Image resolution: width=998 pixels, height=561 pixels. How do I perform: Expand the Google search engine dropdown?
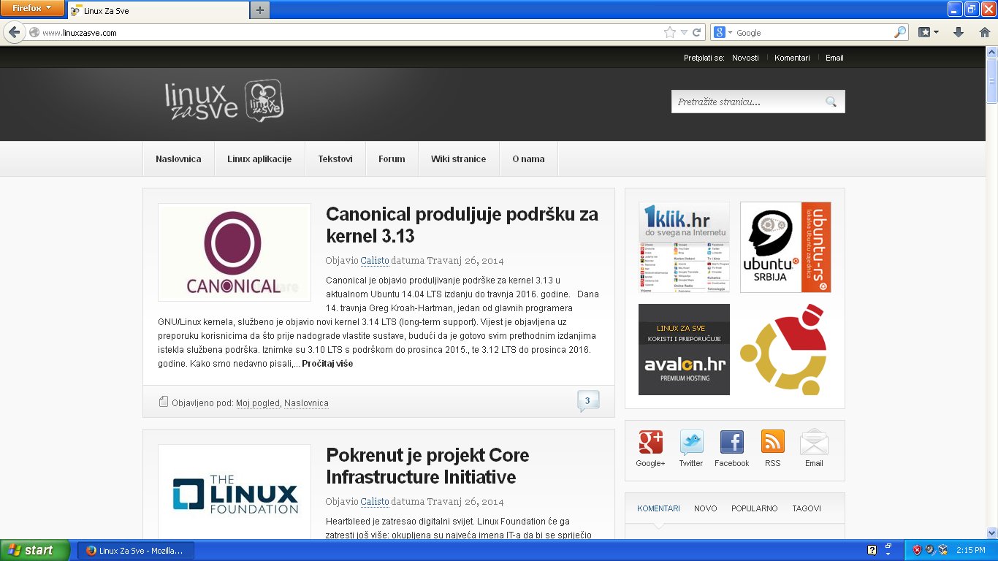pos(723,32)
